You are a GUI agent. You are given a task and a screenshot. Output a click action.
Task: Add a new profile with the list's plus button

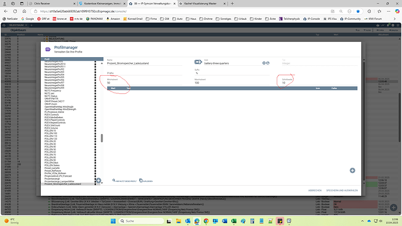(98, 181)
